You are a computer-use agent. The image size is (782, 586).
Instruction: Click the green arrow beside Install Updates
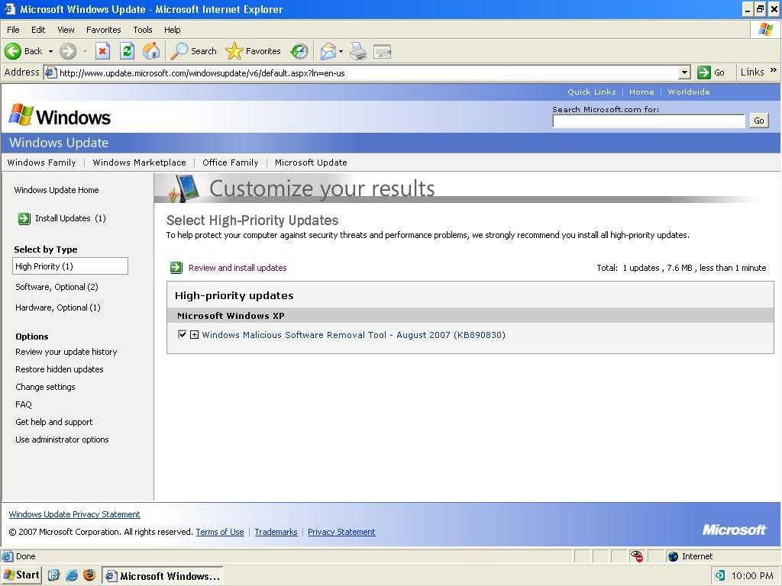coord(24,218)
